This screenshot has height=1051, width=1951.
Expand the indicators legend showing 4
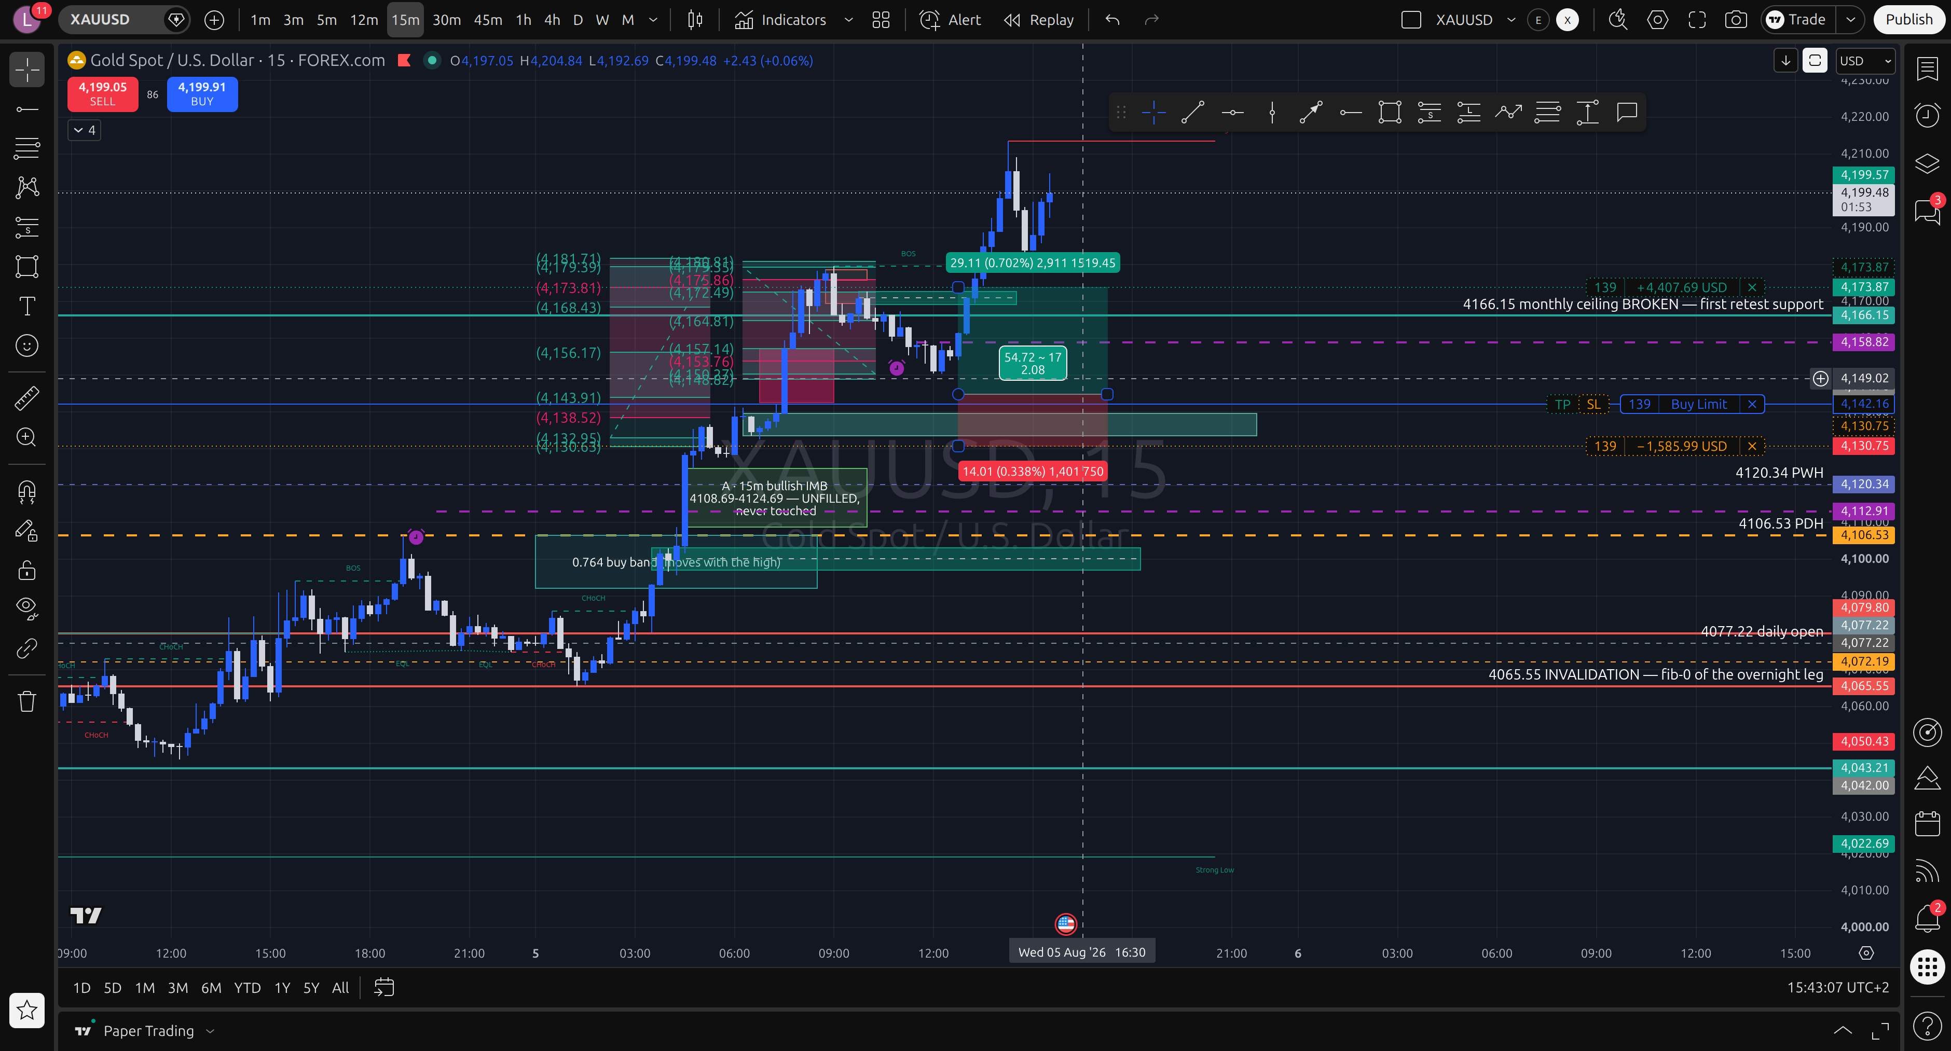84,130
